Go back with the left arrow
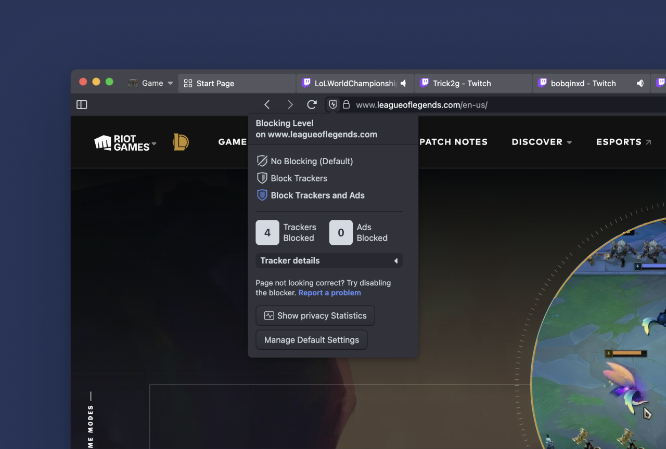The width and height of the screenshot is (666, 449). 267,104
